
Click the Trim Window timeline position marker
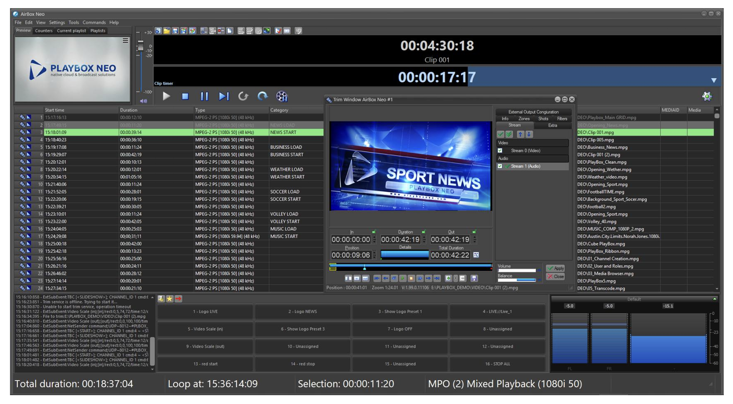click(x=365, y=267)
